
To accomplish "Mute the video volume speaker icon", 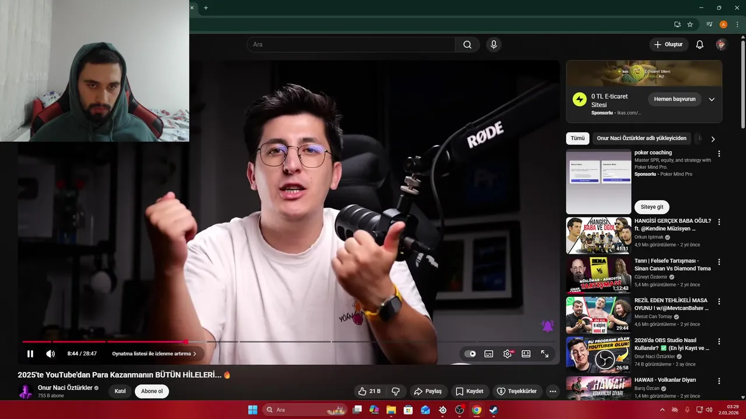I will [51, 353].
